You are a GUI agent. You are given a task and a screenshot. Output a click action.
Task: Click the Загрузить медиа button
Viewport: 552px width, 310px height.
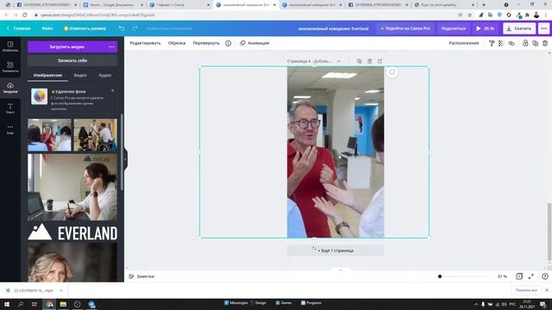click(x=66, y=46)
